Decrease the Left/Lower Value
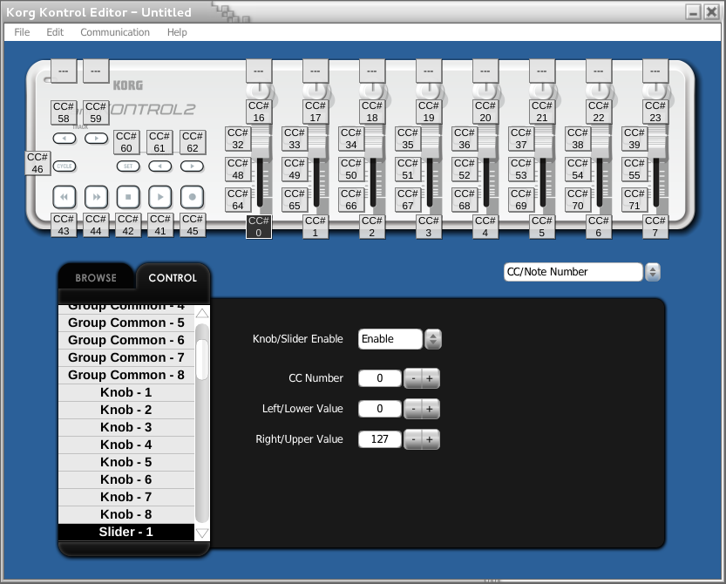The image size is (726, 584). coord(413,409)
